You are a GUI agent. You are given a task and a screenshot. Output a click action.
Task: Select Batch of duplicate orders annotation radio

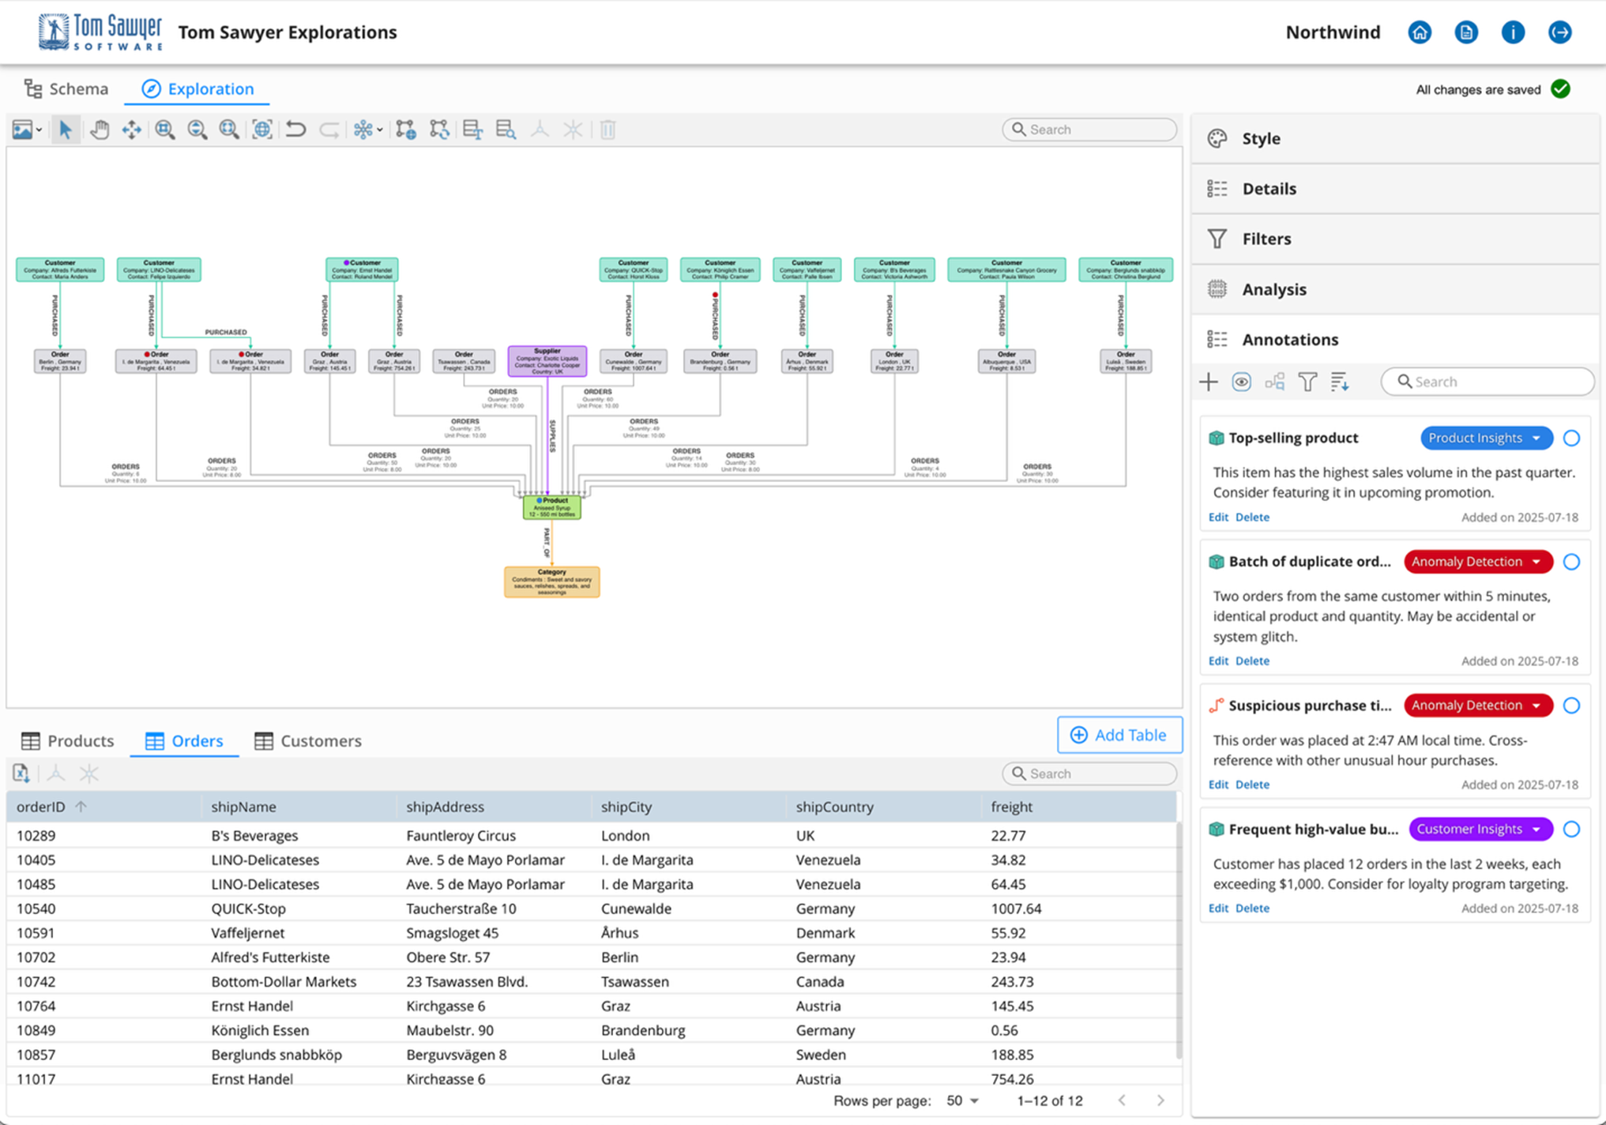[x=1571, y=562]
